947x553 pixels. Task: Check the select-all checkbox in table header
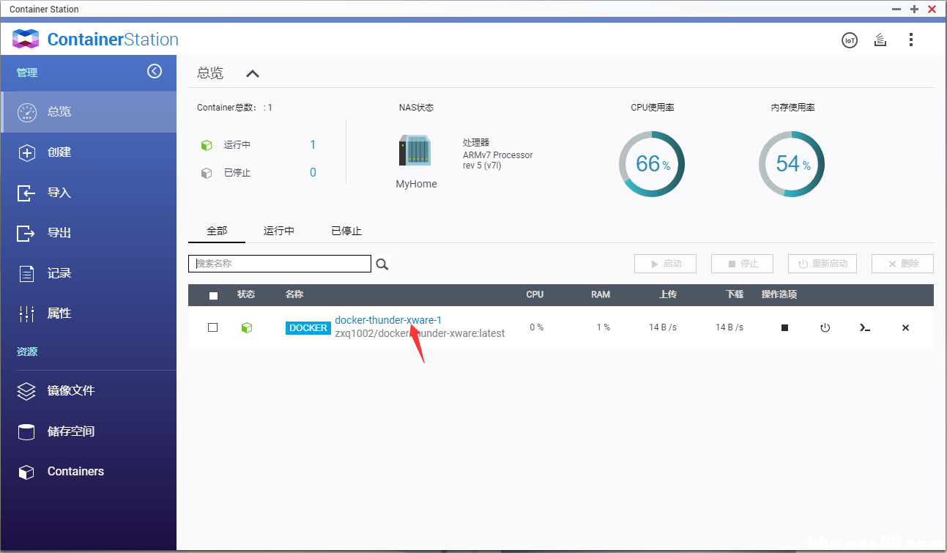click(x=212, y=294)
